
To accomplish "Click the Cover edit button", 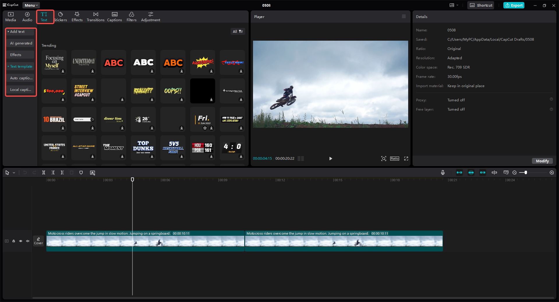I will (38, 241).
